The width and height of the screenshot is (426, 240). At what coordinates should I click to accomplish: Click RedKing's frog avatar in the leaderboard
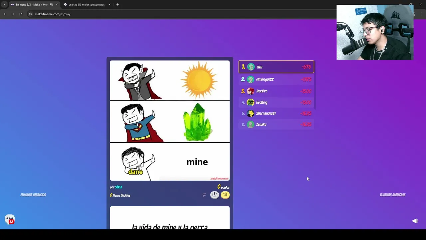(x=251, y=102)
